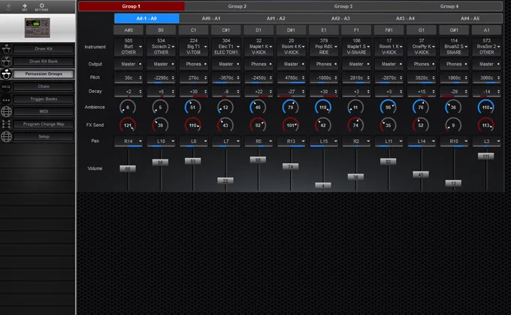Switch to Group 4 tab
The height and width of the screenshot is (315, 511).
pos(449,6)
